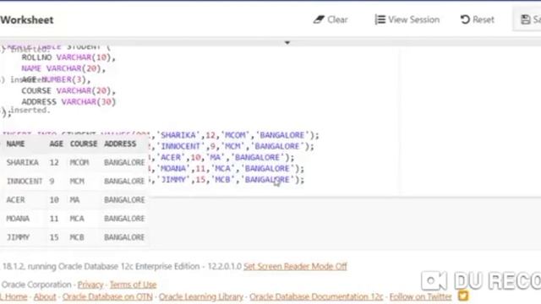Screen dimensions: 541x304
Task: Place cursor on COURSE VARCHAR(20) line
Action: coord(68,90)
